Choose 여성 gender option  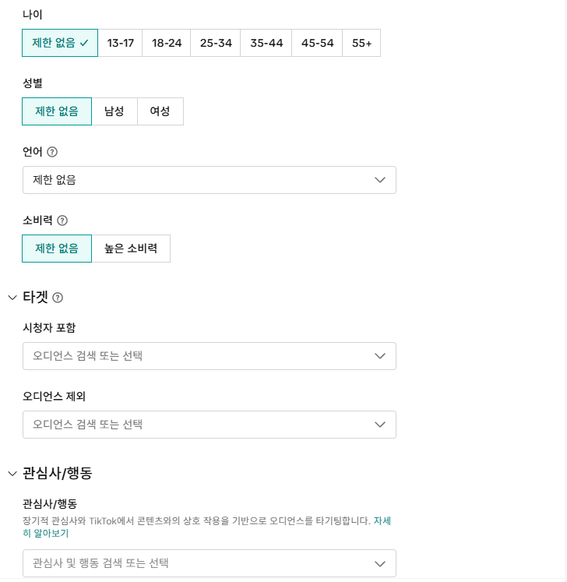coord(160,111)
